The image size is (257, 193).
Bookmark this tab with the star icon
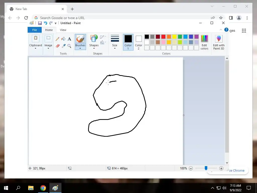pyautogui.click(x=221, y=18)
